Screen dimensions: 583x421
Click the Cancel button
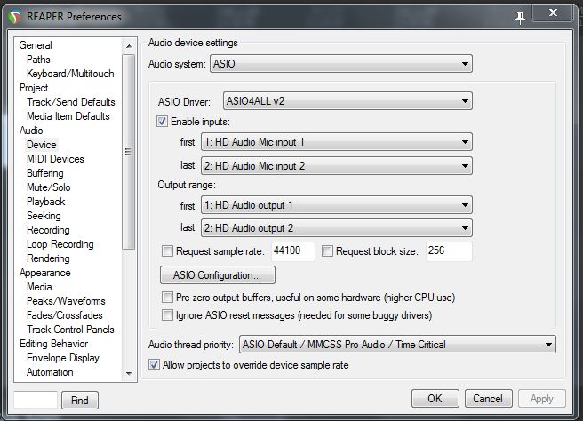pos(488,399)
